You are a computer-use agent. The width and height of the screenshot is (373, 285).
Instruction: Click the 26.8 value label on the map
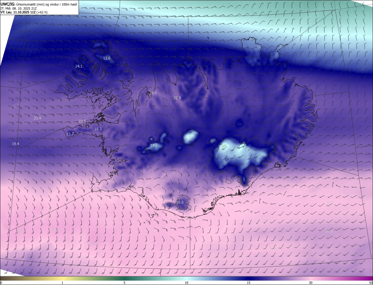(x=329, y=231)
